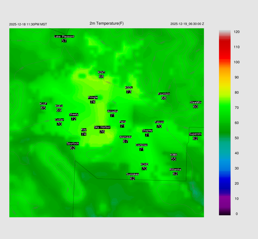Click the 2m Temperature(F) chart title
This screenshot has height=239, width=258.
click(107, 23)
